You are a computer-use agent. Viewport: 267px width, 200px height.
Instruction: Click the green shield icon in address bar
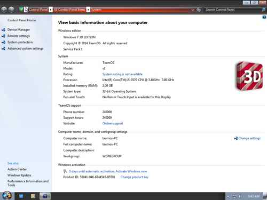pyautogui.click(x=21, y=9)
